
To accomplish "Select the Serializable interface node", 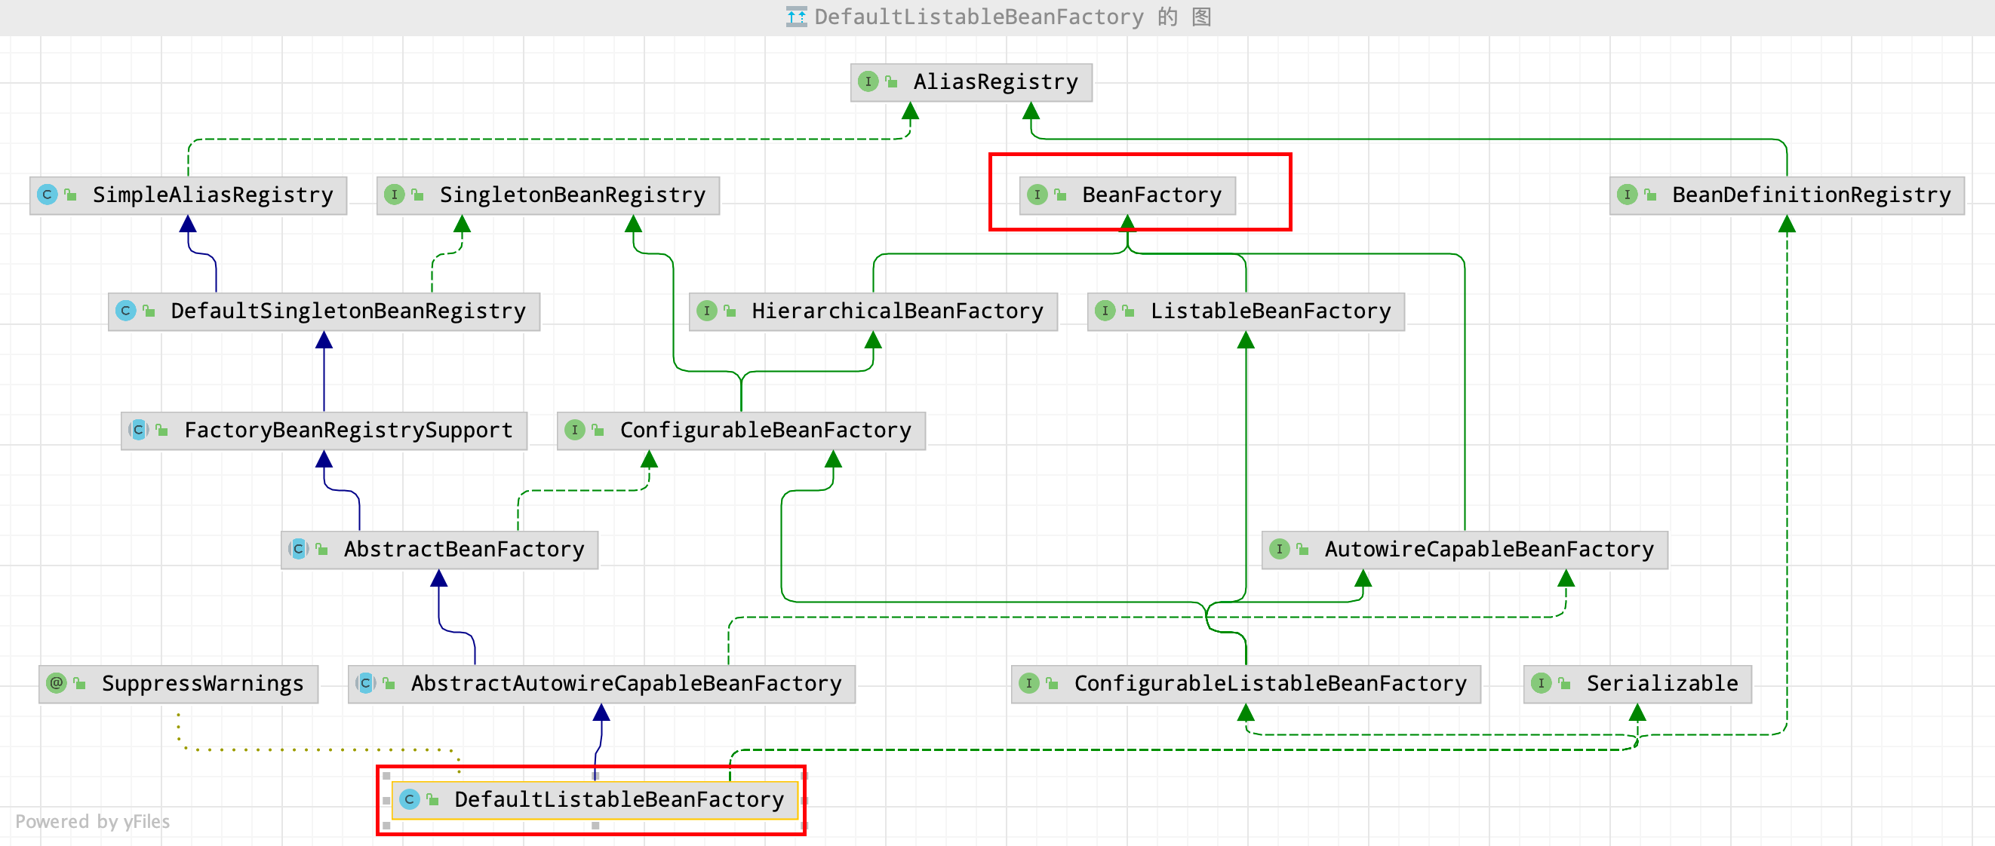I will click(x=1637, y=684).
